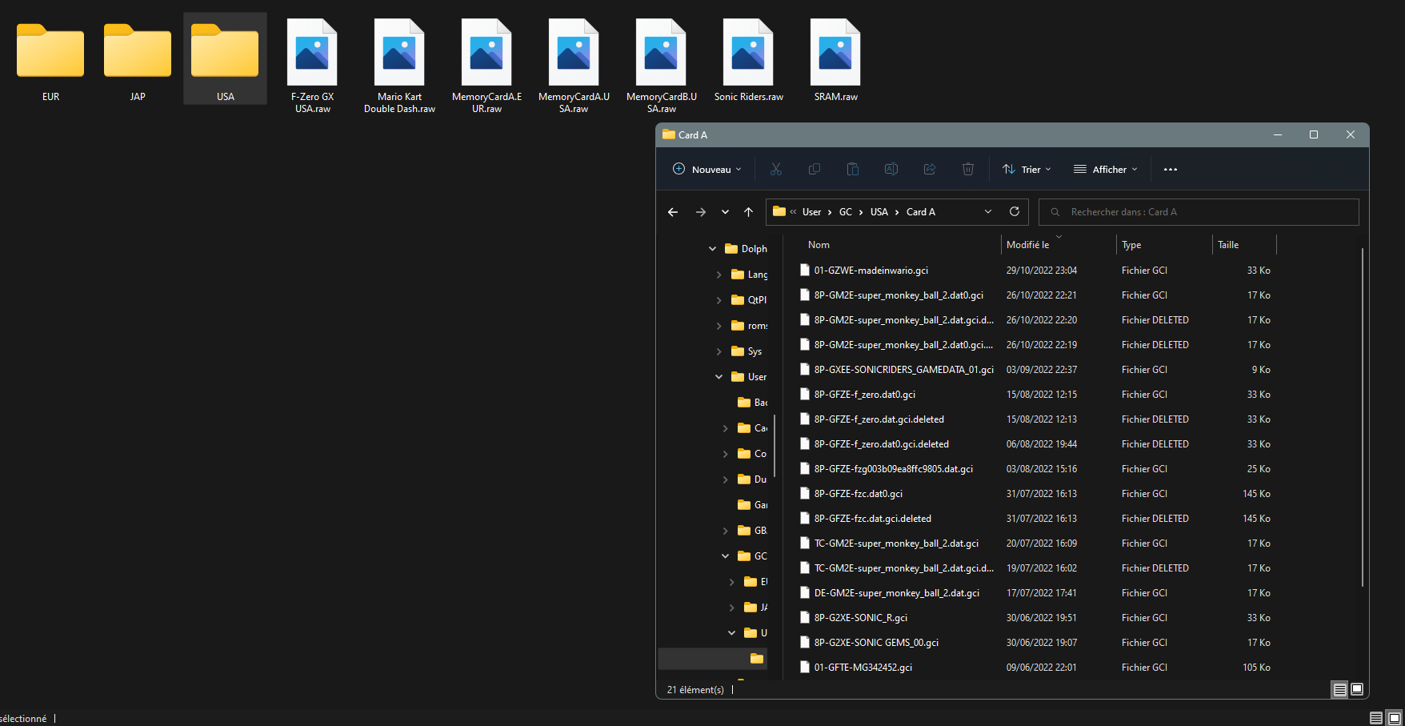Screen dimensions: 1405x726
Task: Expand the QtPl folder in tree
Action: 719,300
